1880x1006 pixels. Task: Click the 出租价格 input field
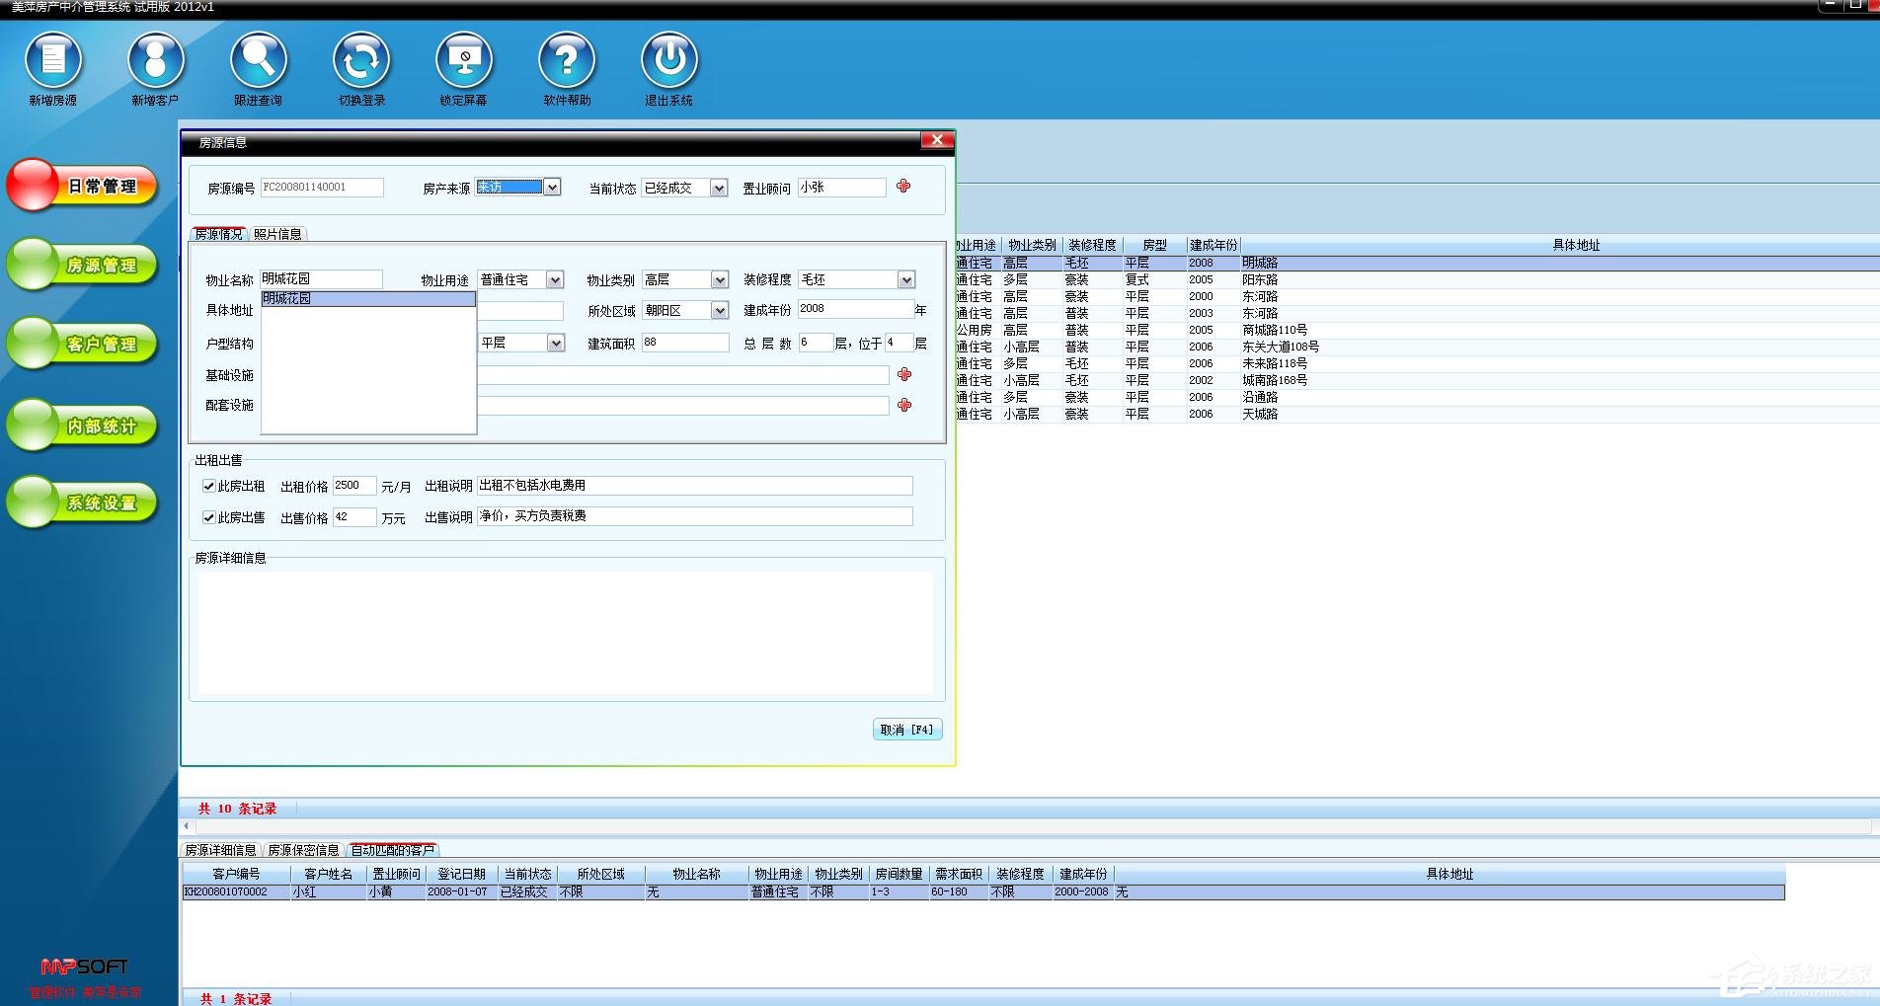click(353, 486)
